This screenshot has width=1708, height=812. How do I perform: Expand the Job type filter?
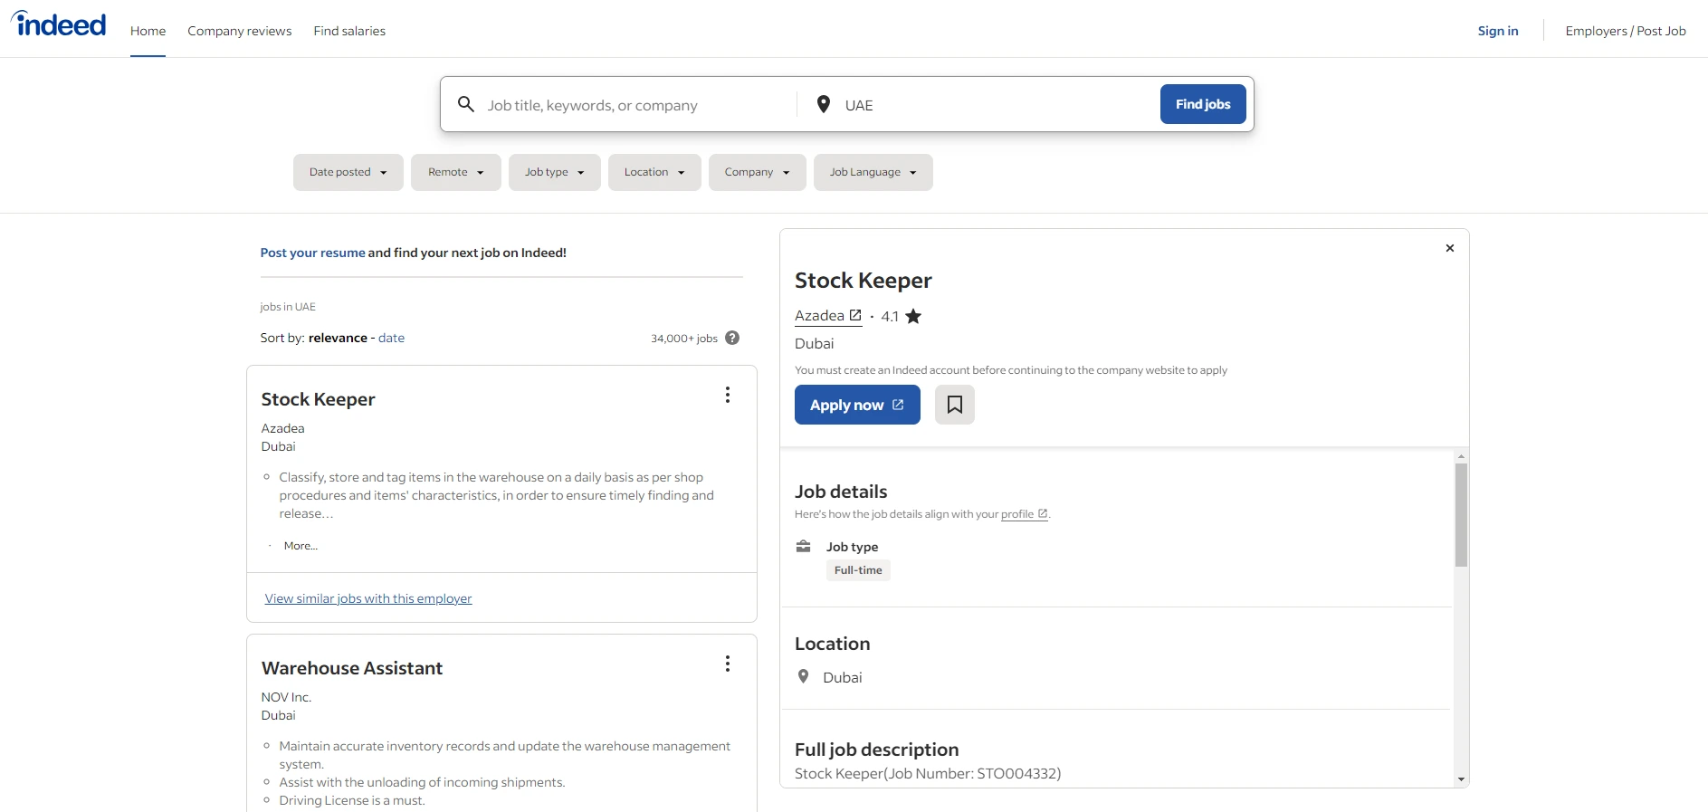pos(555,172)
